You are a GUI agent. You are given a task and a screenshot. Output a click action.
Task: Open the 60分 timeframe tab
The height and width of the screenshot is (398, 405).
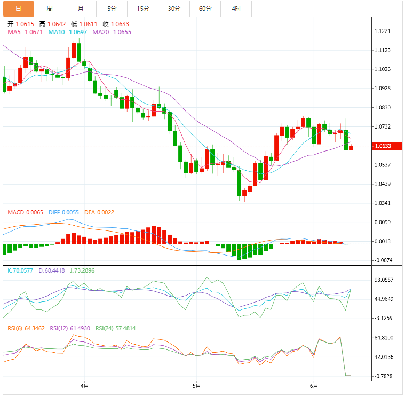(x=205, y=9)
